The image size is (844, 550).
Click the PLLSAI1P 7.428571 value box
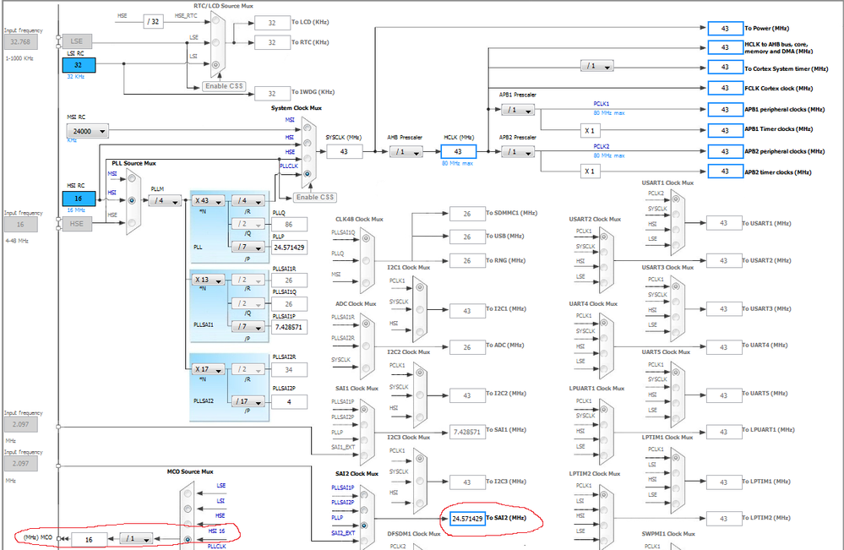coord(289,327)
